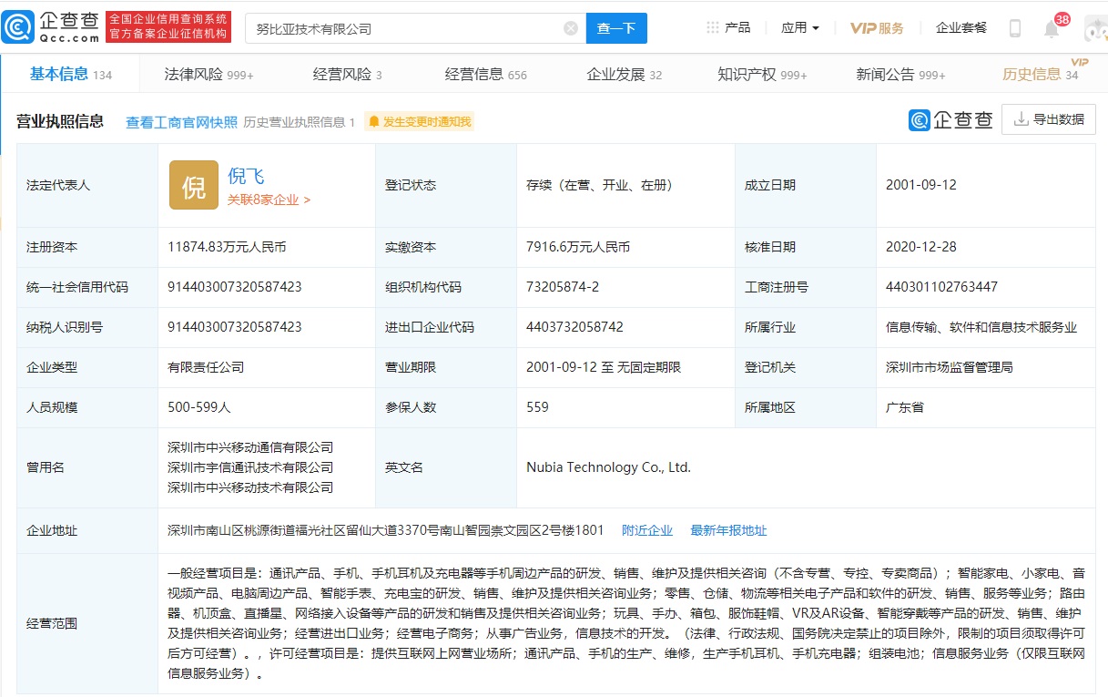Open the 产品 grid menu

(x=728, y=28)
